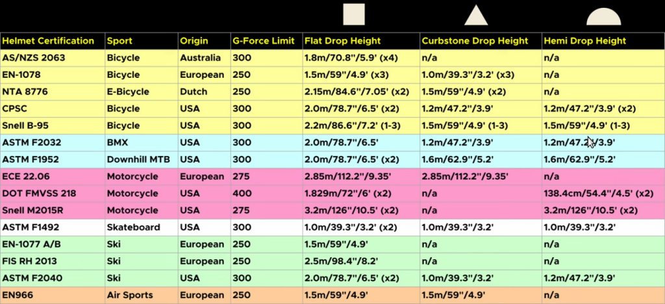The image size is (665, 304).
Task: Click the 1.829m/72"/6' (x2) flat drop cell
Action: 361,194
